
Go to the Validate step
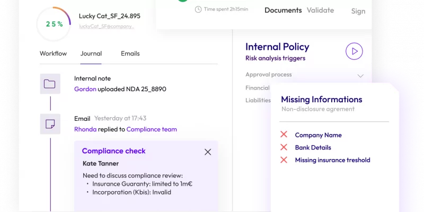[320, 10]
